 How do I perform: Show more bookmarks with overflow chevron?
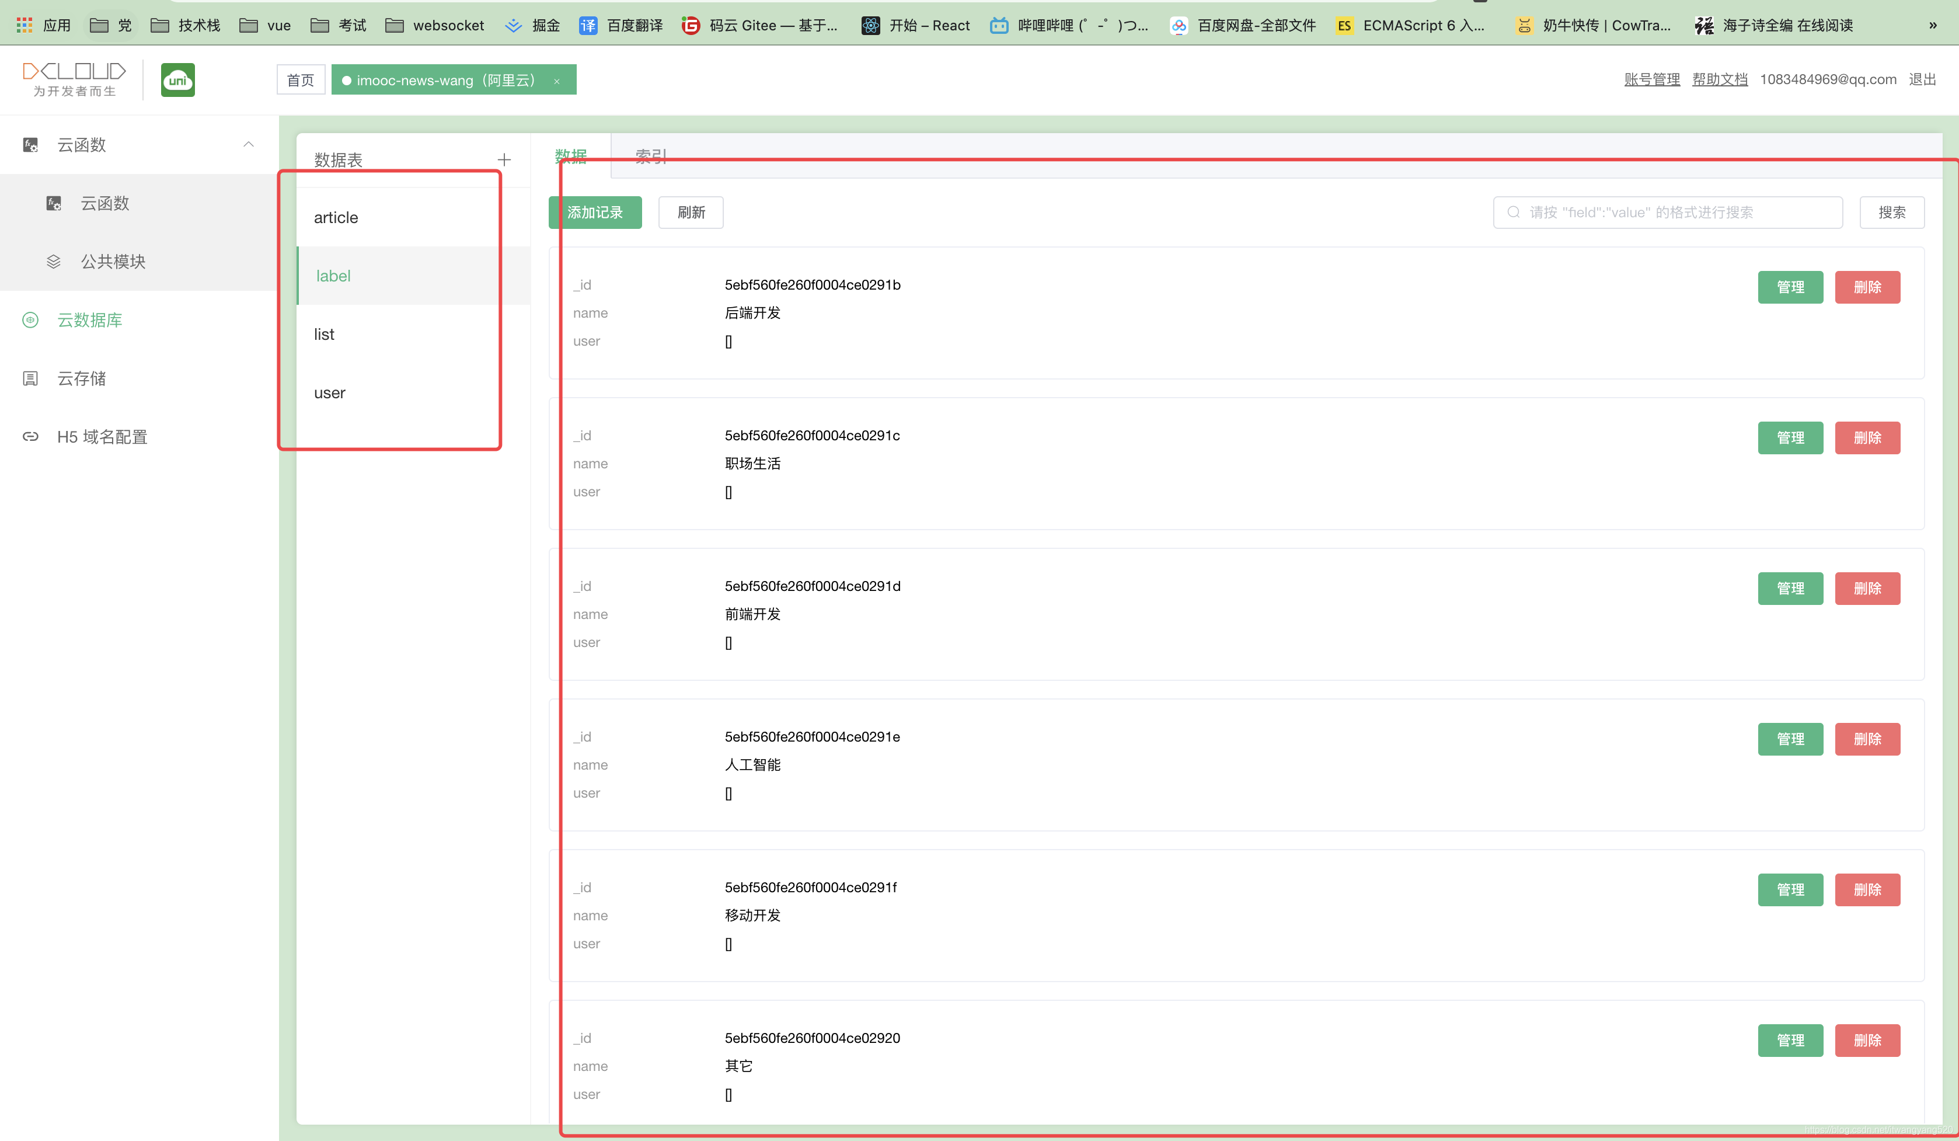(x=1933, y=25)
